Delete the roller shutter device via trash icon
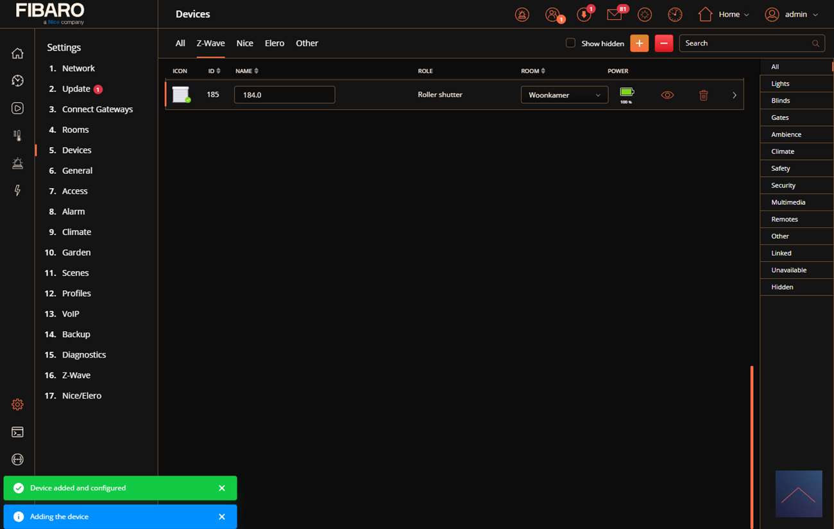The height and width of the screenshot is (529, 834). tap(703, 95)
